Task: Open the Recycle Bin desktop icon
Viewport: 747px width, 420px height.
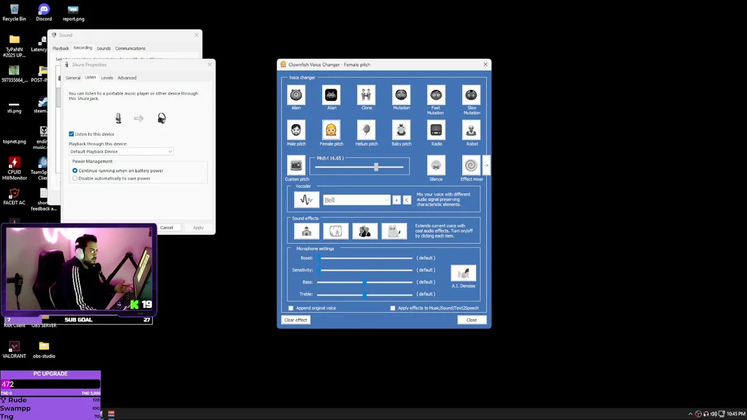Action: click(x=14, y=13)
